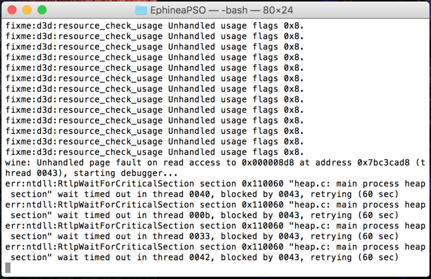
Task: Click "hread 0043)" at start of wrapped line
Action: point(34,173)
